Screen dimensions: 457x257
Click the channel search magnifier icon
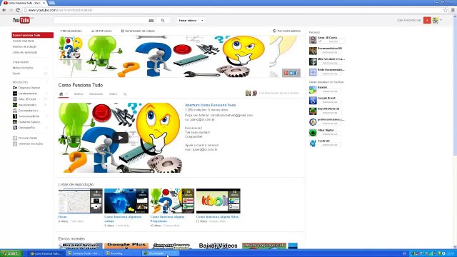tap(125, 94)
